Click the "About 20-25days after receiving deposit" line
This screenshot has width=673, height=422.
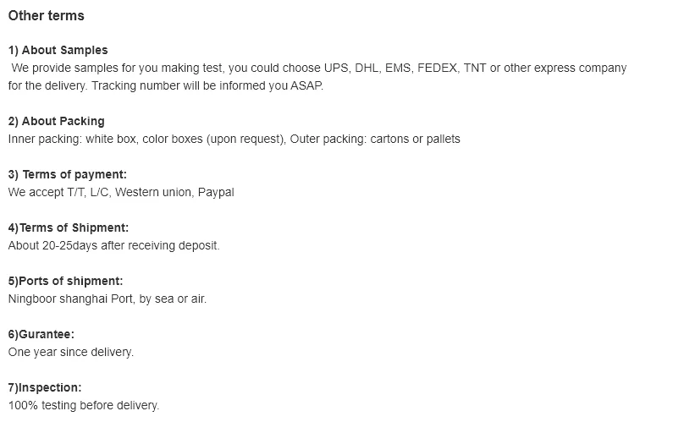click(113, 245)
